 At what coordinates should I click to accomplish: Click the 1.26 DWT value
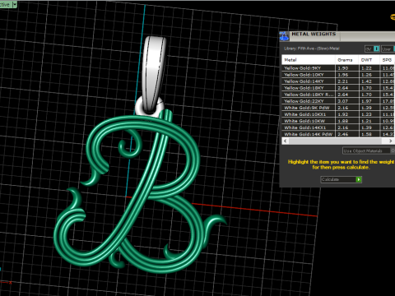[x=366, y=75]
